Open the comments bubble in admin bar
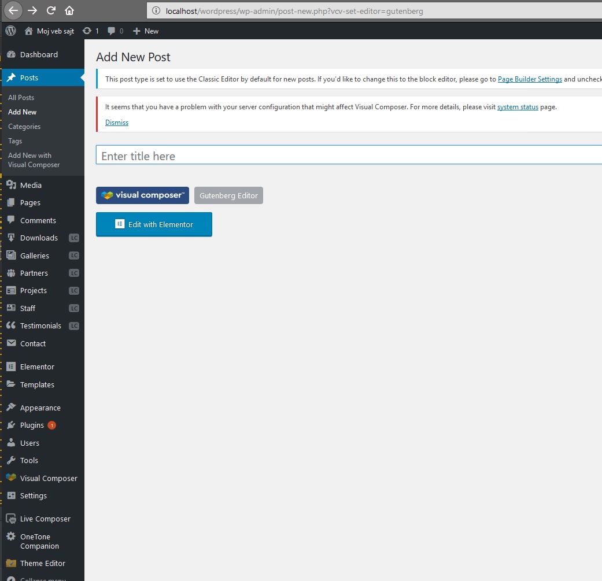The height and width of the screenshot is (581, 602). click(x=112, y=31)
